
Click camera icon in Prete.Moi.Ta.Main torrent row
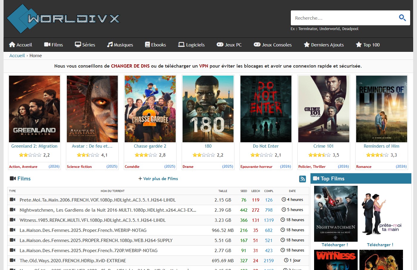[x=13, y=199]
